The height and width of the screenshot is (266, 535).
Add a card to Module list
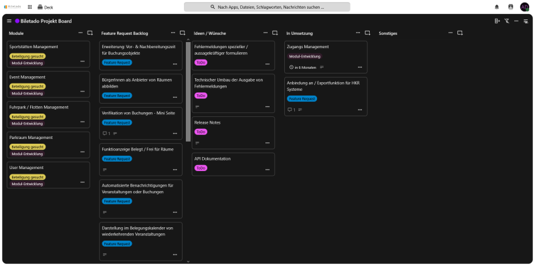click(x=90, y=33)
